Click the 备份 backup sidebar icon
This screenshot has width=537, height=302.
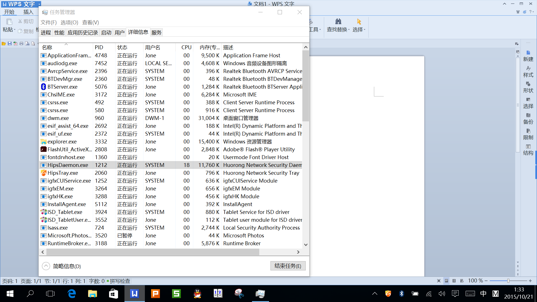(528, 116)
